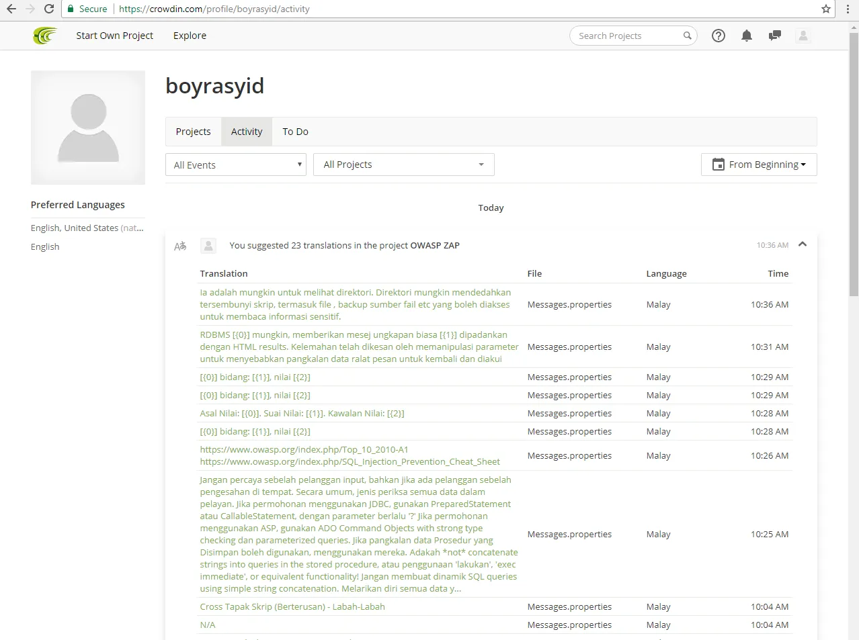Open the Explore menu item

tap(190, 36)
